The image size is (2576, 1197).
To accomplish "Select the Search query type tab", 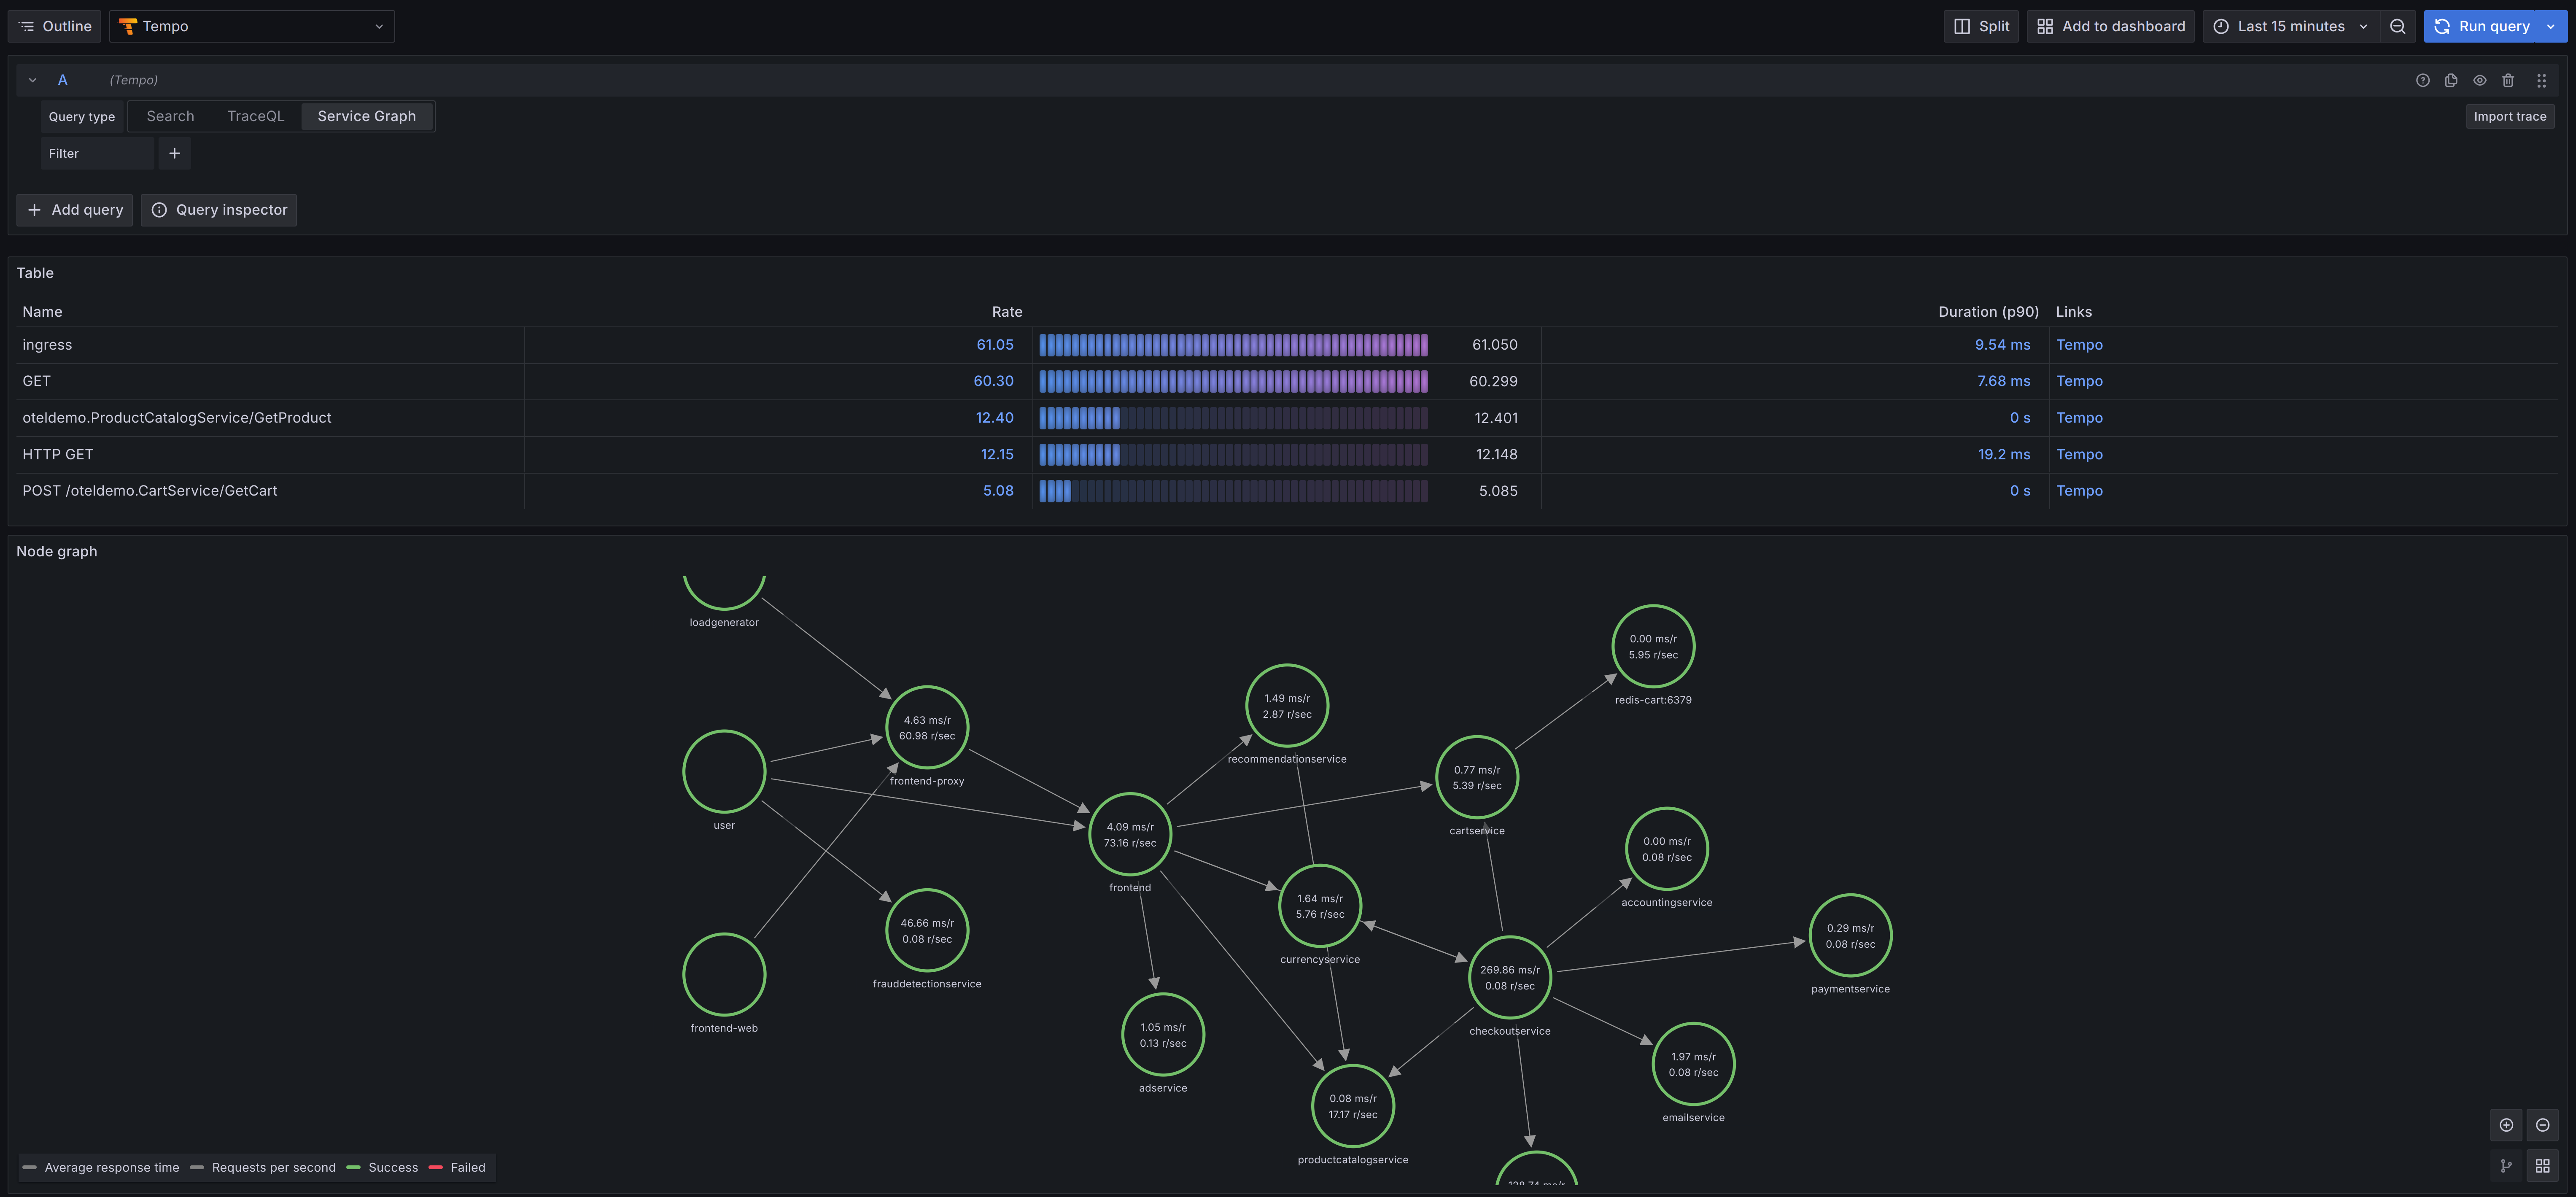I will (x=170, y=116).
